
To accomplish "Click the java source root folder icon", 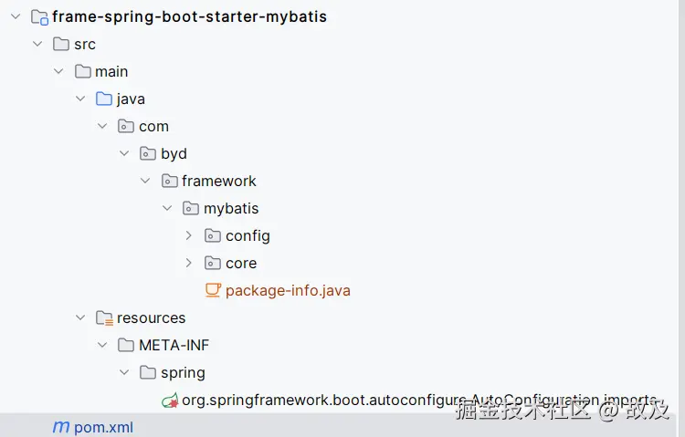I will pyautogui.click(x=104, y=99).
